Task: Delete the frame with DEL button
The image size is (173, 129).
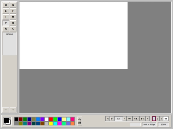Action: pos(129,119)
